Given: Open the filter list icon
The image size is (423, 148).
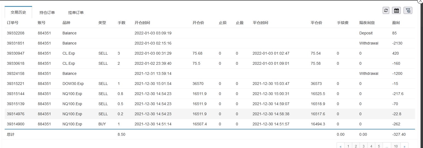Looking at the screenshot, I should click(408, 10).
